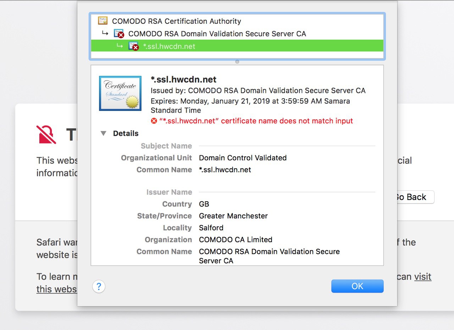This screenshot has width=454, height=330.
Task: Click the 'Subject Name' section header
Action: [x=166, y=146]
